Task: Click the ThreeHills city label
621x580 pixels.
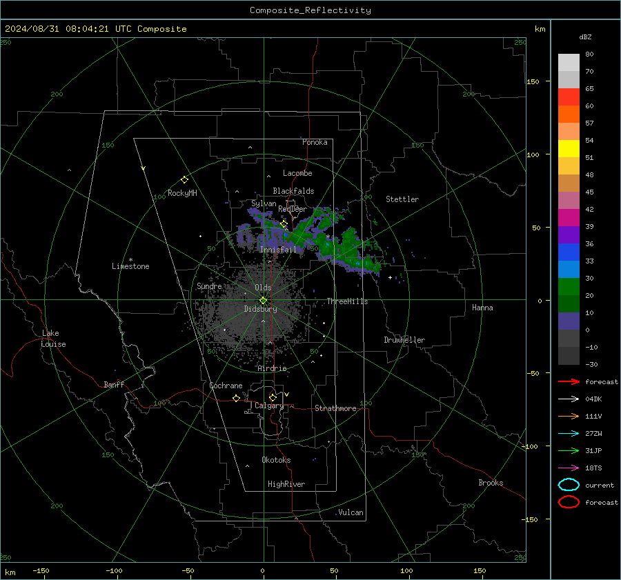Action: [347, 301]
